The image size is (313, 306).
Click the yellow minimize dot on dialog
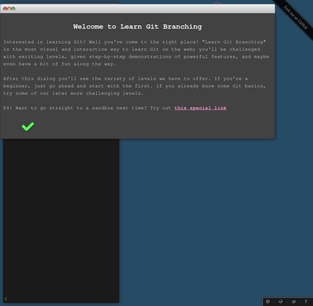point(9,9)
